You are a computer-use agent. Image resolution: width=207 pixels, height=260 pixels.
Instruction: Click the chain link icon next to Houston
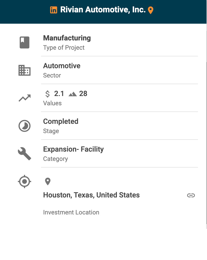[191, 195]
